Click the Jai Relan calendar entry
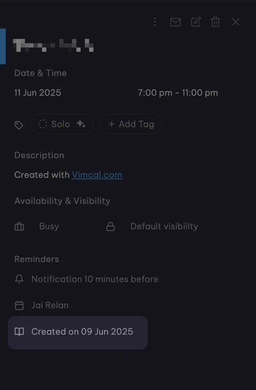Viewport: 256px width, 390px height. pos(50,305)
